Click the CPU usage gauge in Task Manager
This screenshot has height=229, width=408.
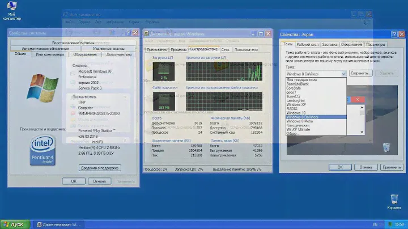[164, 71]
